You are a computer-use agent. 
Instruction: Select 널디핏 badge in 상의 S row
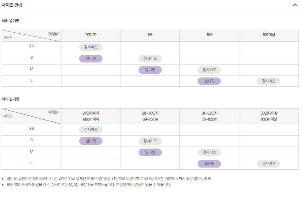(x=91, y=58)
